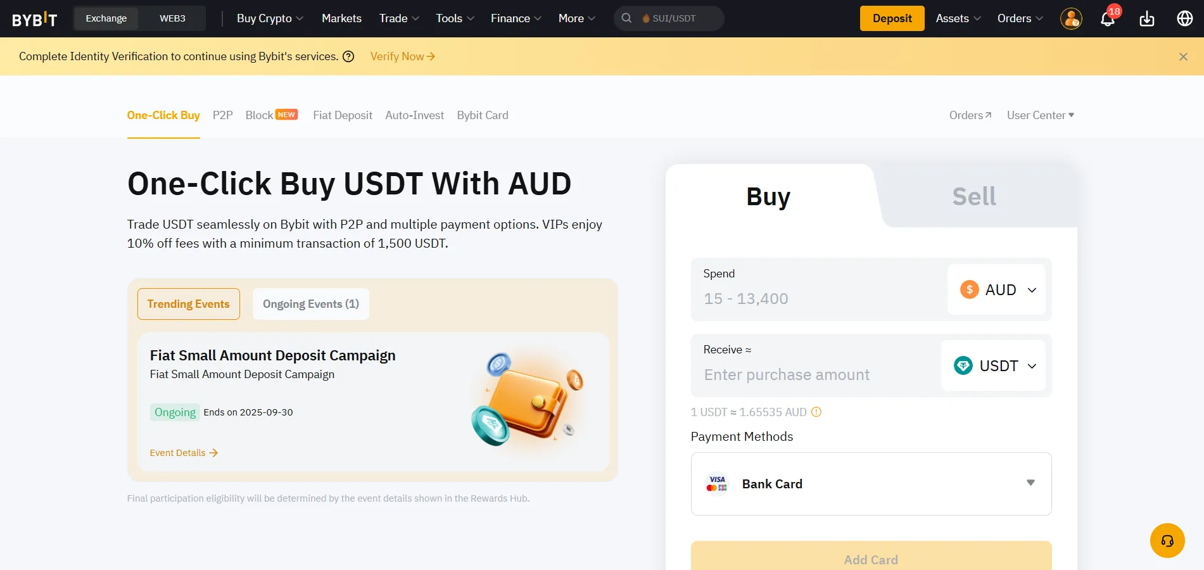Open the app download icon

[x=1146, y=19]
